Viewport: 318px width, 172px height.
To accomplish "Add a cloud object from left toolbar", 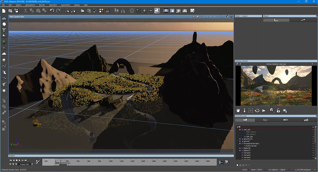I will pos(4,54).
